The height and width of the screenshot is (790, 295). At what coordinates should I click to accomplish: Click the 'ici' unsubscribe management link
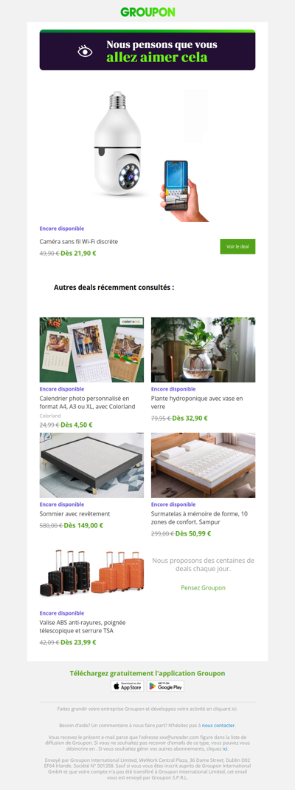pyautogui.click(x=225, y=749)
